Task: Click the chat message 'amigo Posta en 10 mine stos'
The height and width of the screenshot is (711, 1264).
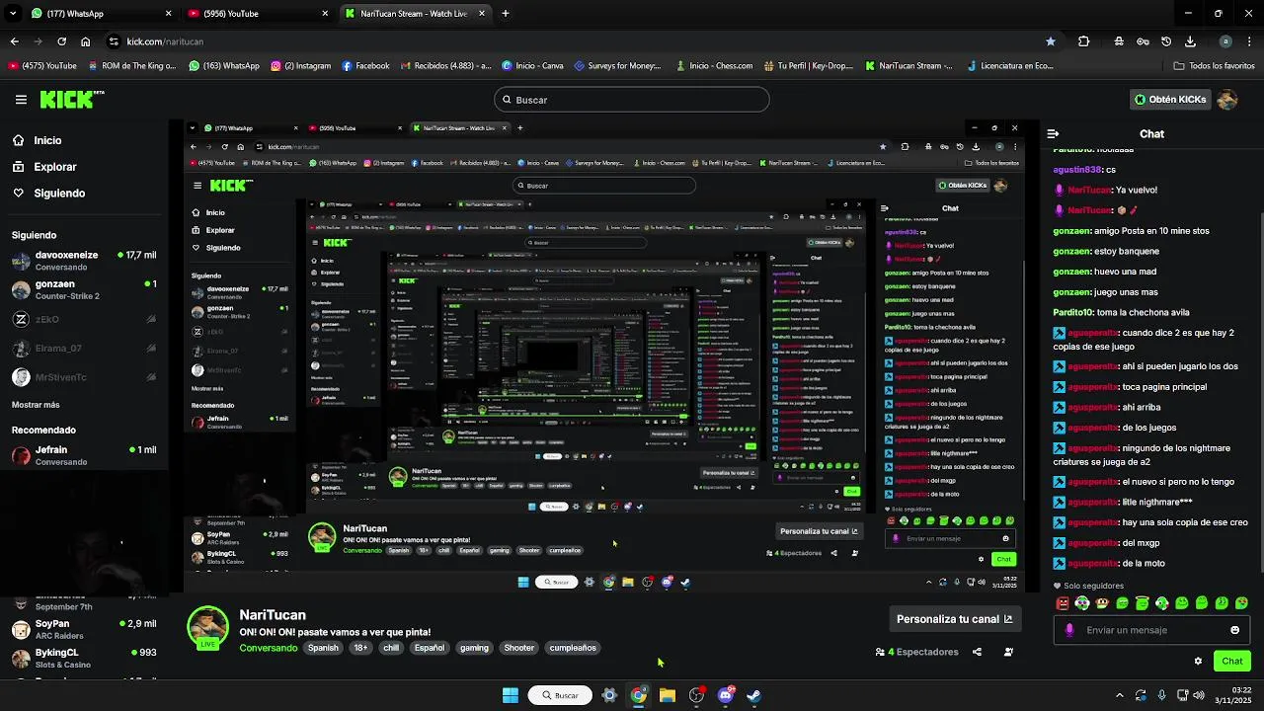Action: [x=1151, y=231]
